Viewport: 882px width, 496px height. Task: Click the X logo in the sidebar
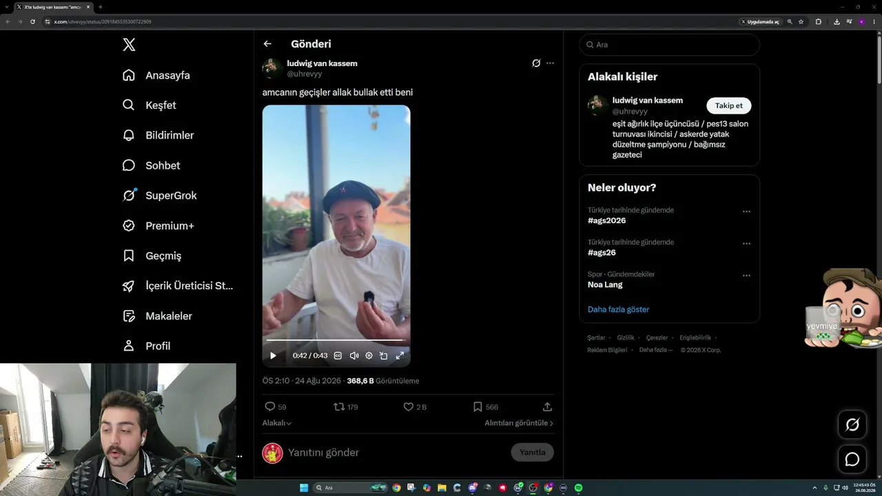tap(129, 45)
